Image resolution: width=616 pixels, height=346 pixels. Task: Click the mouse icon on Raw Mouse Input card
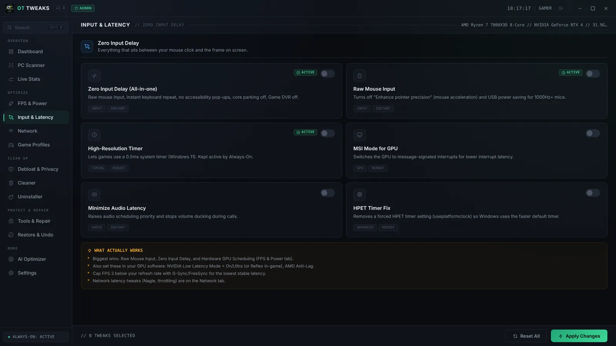(360, 76)
